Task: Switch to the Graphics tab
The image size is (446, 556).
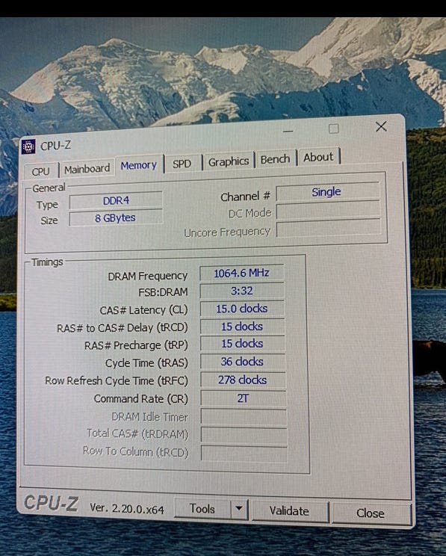Action: [229, 161]
